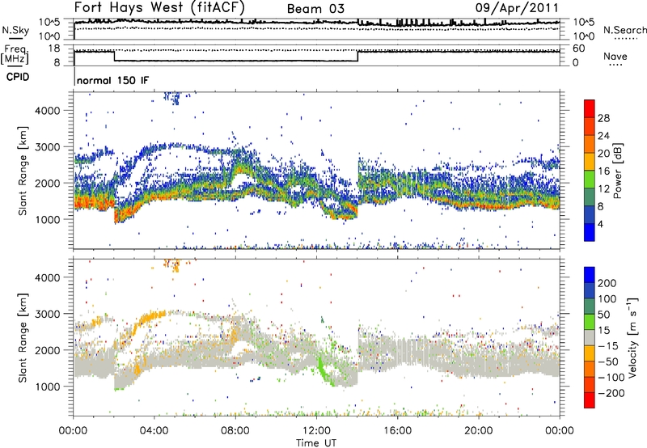
Task: Click the 'Beam 03' label
Action: pyautogui.click(x=315, y=9)
